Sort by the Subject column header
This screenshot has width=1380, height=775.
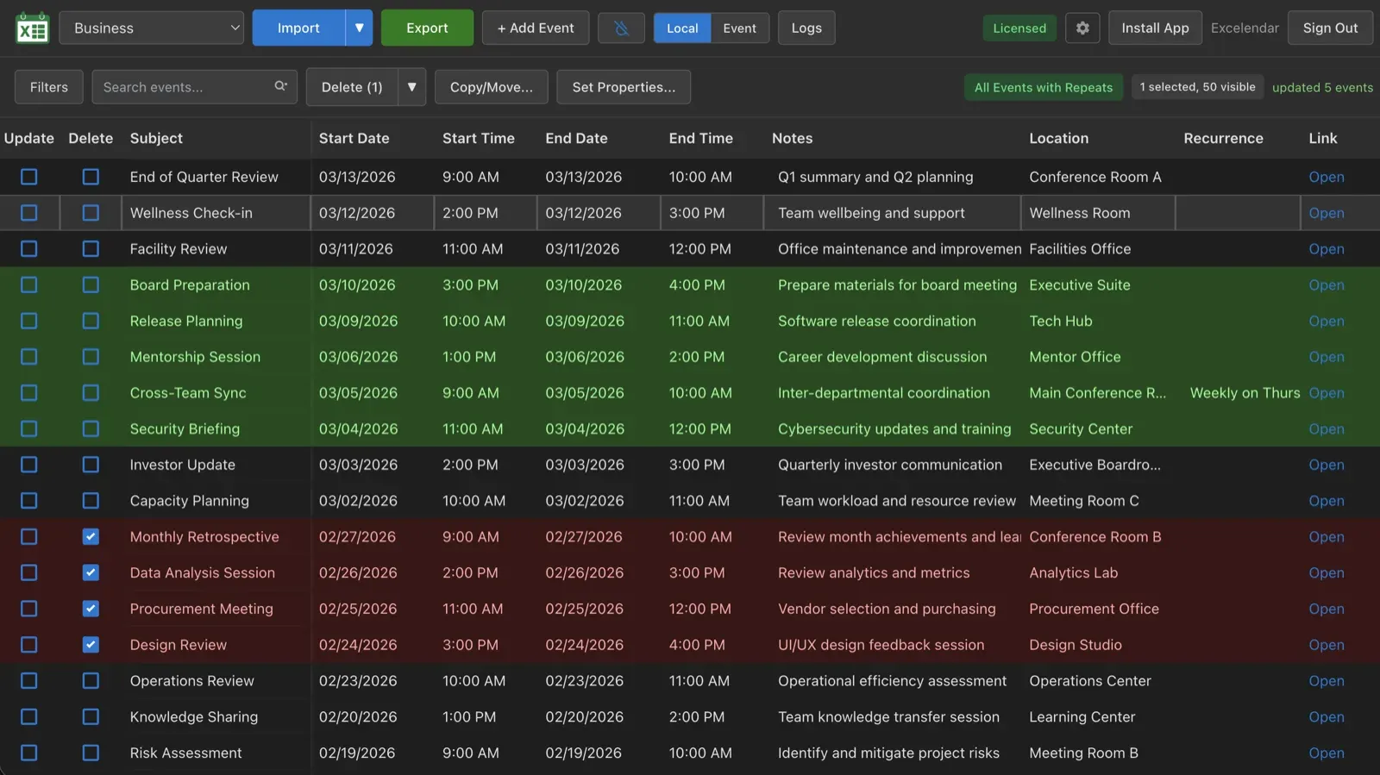(x=156, y=138)
